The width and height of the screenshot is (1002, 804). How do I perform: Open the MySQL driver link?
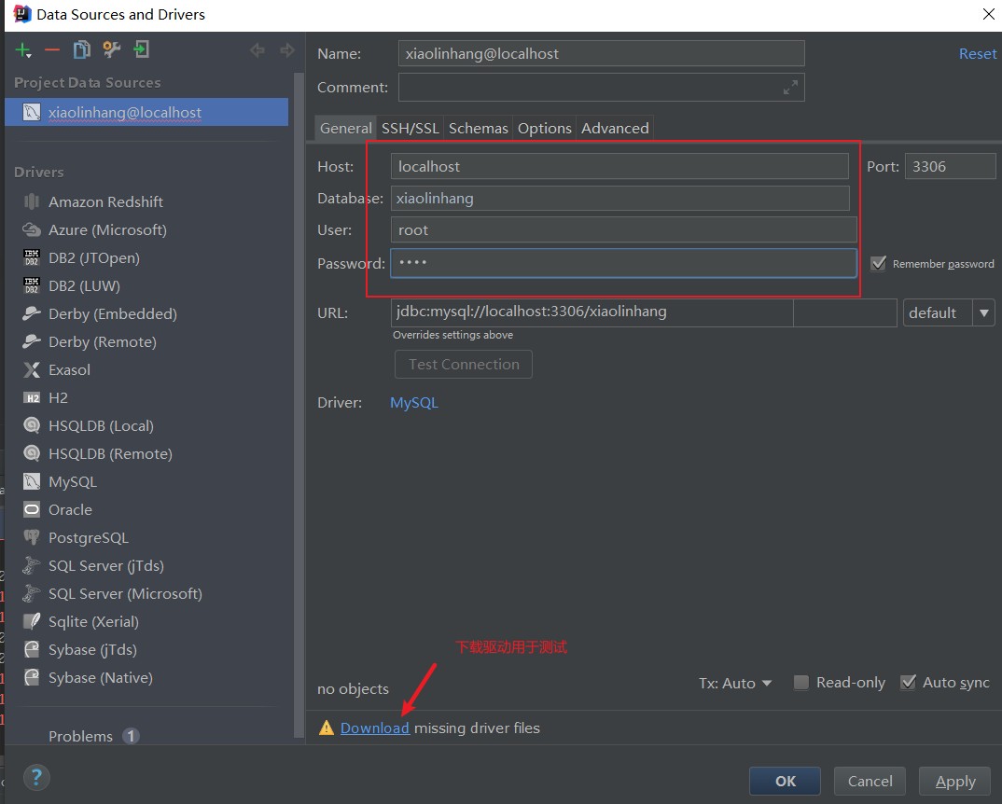(x=414, y=403)
